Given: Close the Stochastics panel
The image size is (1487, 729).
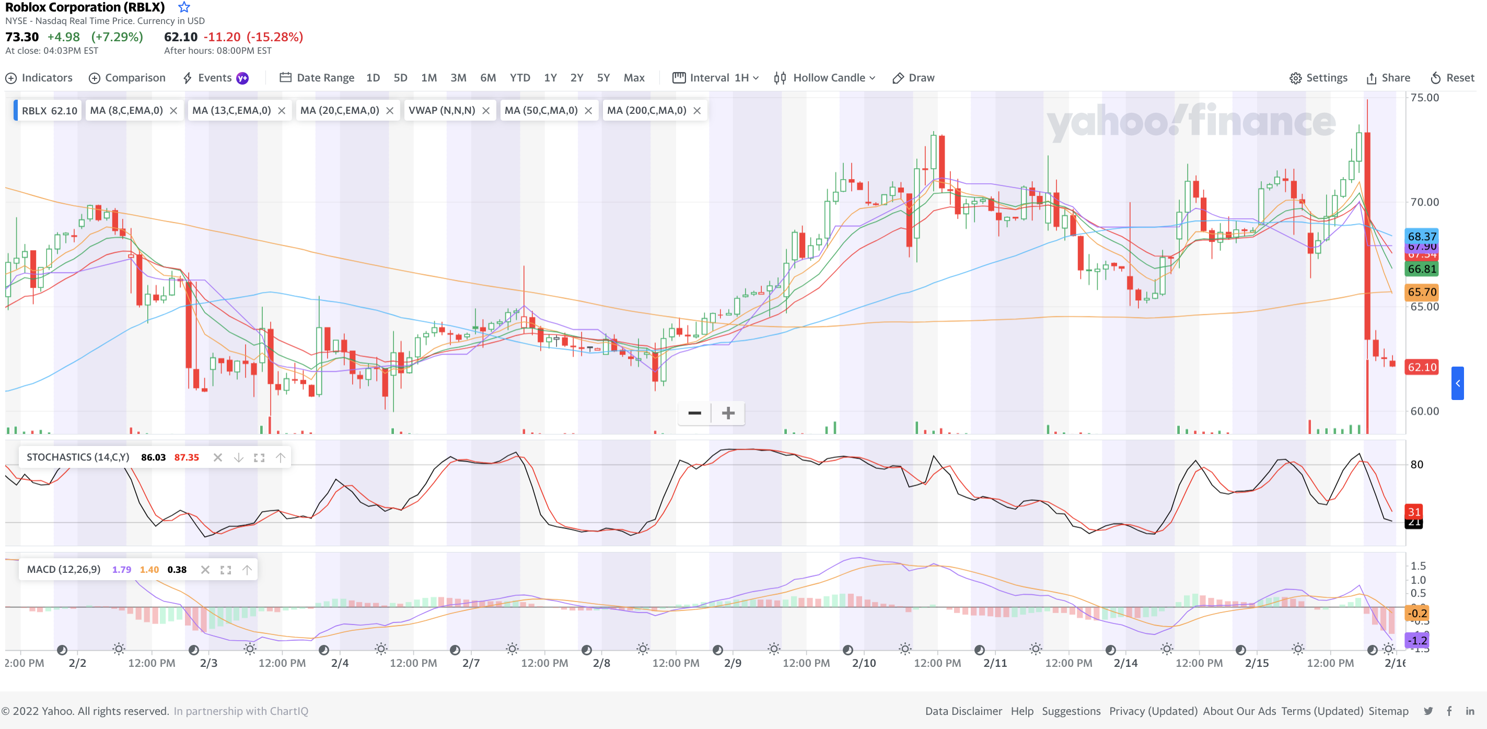Looking at the screenshot, I should pyautogui.click(x=218, y=457).
